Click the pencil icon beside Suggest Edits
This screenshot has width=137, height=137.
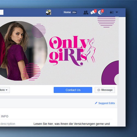click(96, 103)
